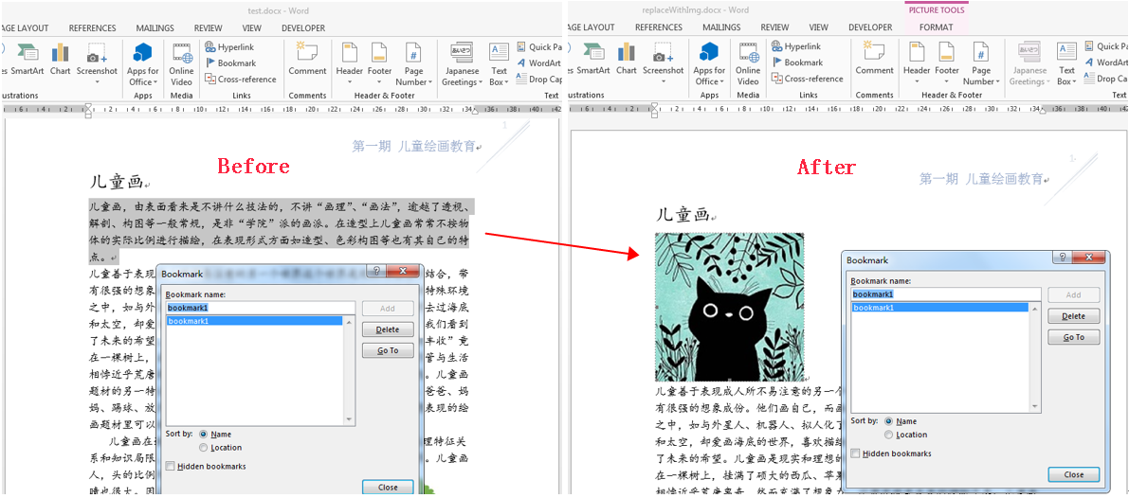Image resolution: width=1129 pixels, height=498 pixels.
Task: Add a Comment in test.docx window
Action: pos(307,59)
